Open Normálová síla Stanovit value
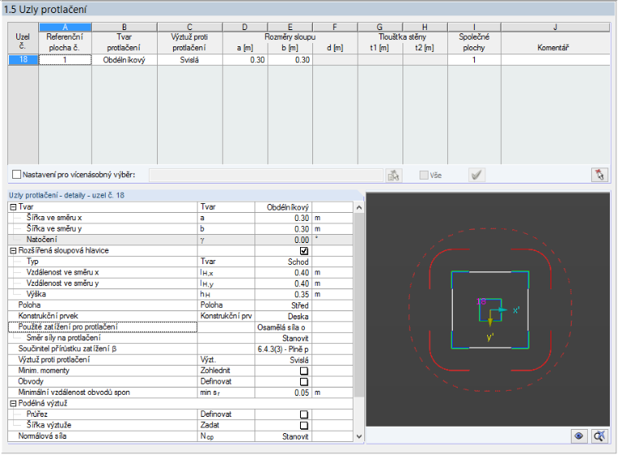618x455 pixels. pos(283,436)
